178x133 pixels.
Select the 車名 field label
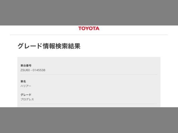(23, 81)
